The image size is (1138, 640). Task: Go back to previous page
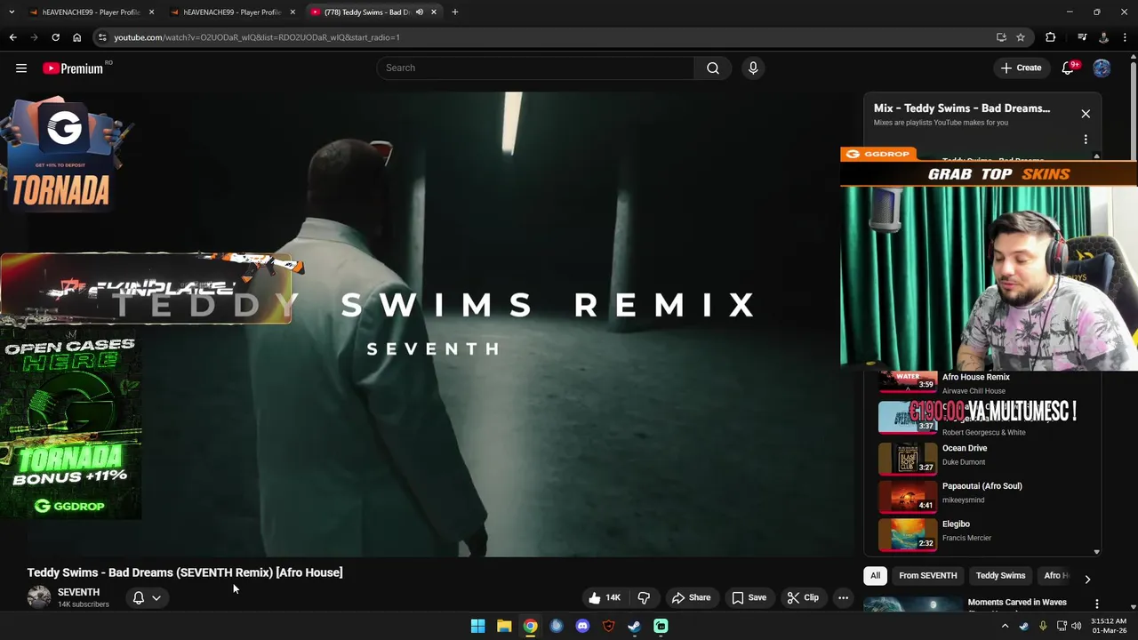pos(13,37)
